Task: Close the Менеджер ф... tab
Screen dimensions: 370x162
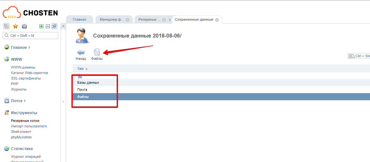Action: tap(127, 20)
